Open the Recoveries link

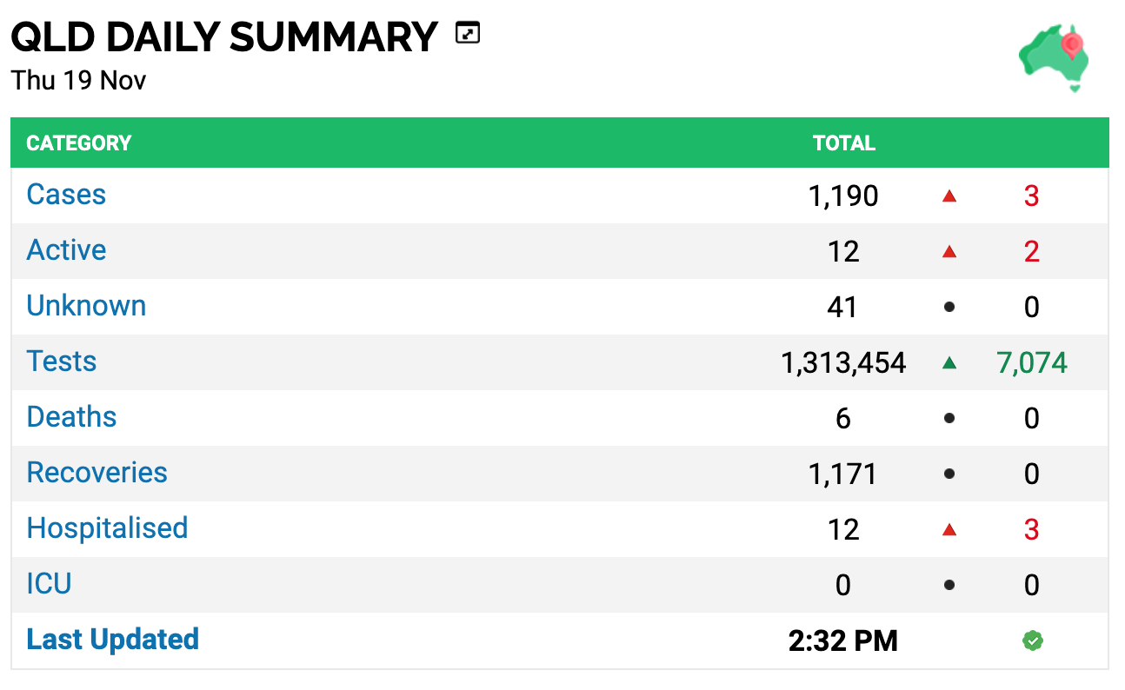97,473
